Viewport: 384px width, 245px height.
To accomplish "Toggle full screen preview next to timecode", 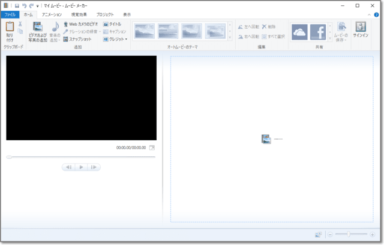I will pos(152,147).
